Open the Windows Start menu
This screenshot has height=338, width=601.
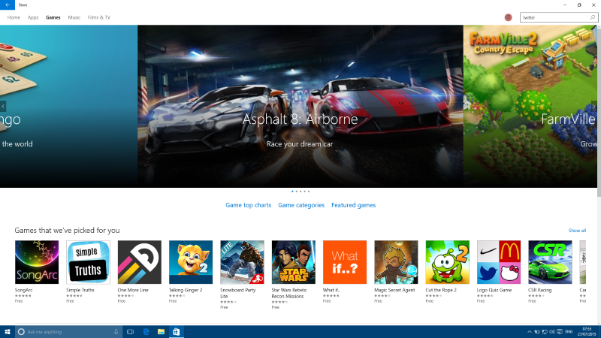point(8,332)
